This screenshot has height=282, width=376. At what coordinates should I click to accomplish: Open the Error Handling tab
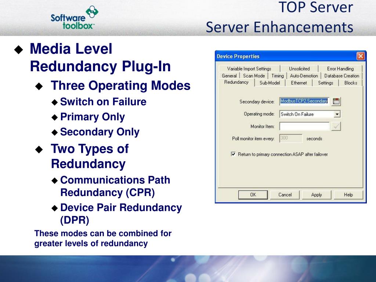[x=340, y=69]
